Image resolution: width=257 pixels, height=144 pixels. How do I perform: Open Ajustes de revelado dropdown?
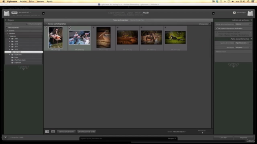(x=243, y=43)
